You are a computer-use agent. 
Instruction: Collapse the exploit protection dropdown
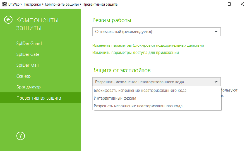(157, 82)
